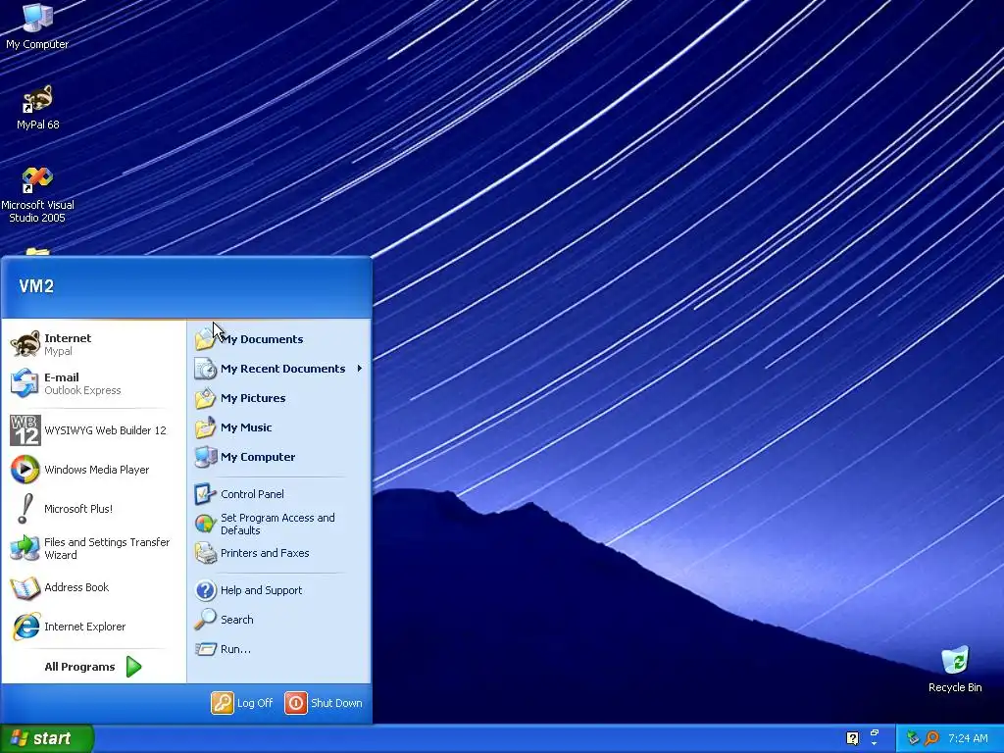Click the start button on taskbar
Image resolution: width=1004 pixels, height=753 pixels.
pos(47,738)
